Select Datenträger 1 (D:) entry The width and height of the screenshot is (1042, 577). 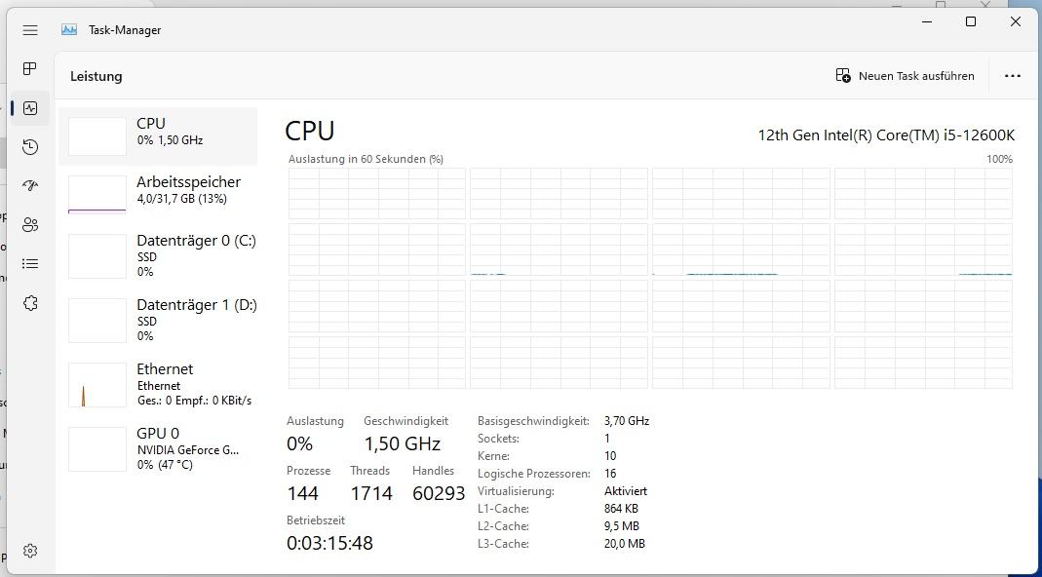(x=158, y=320)
